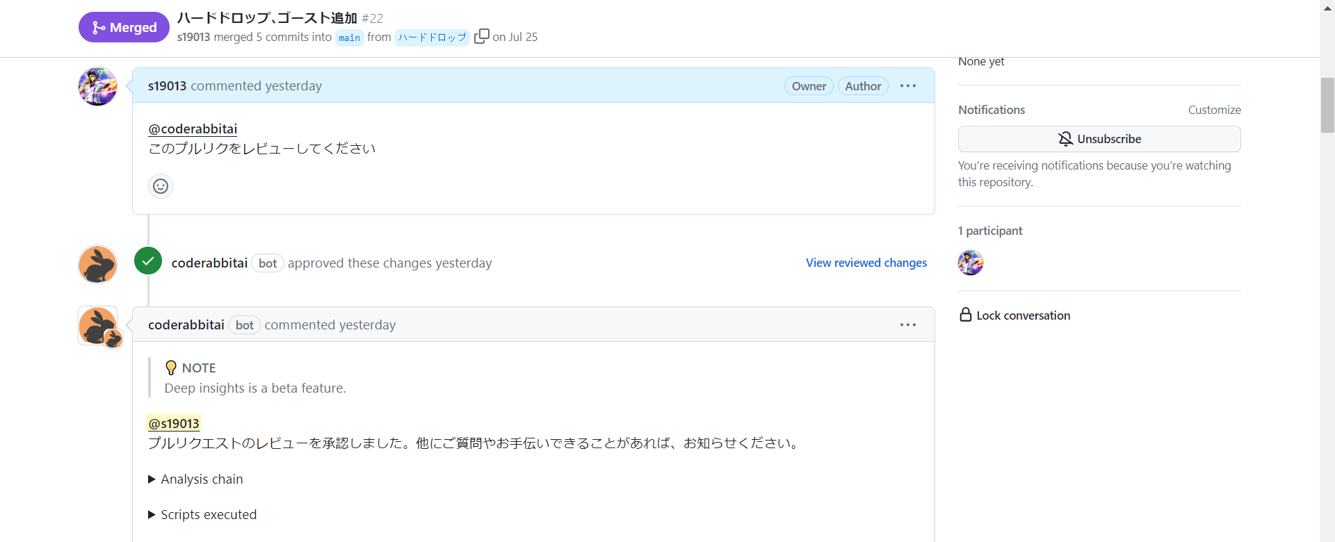Click the bot badge in approval line
Image resolution: width=1335 pixels, height=542 pixels.
[268, 263]
